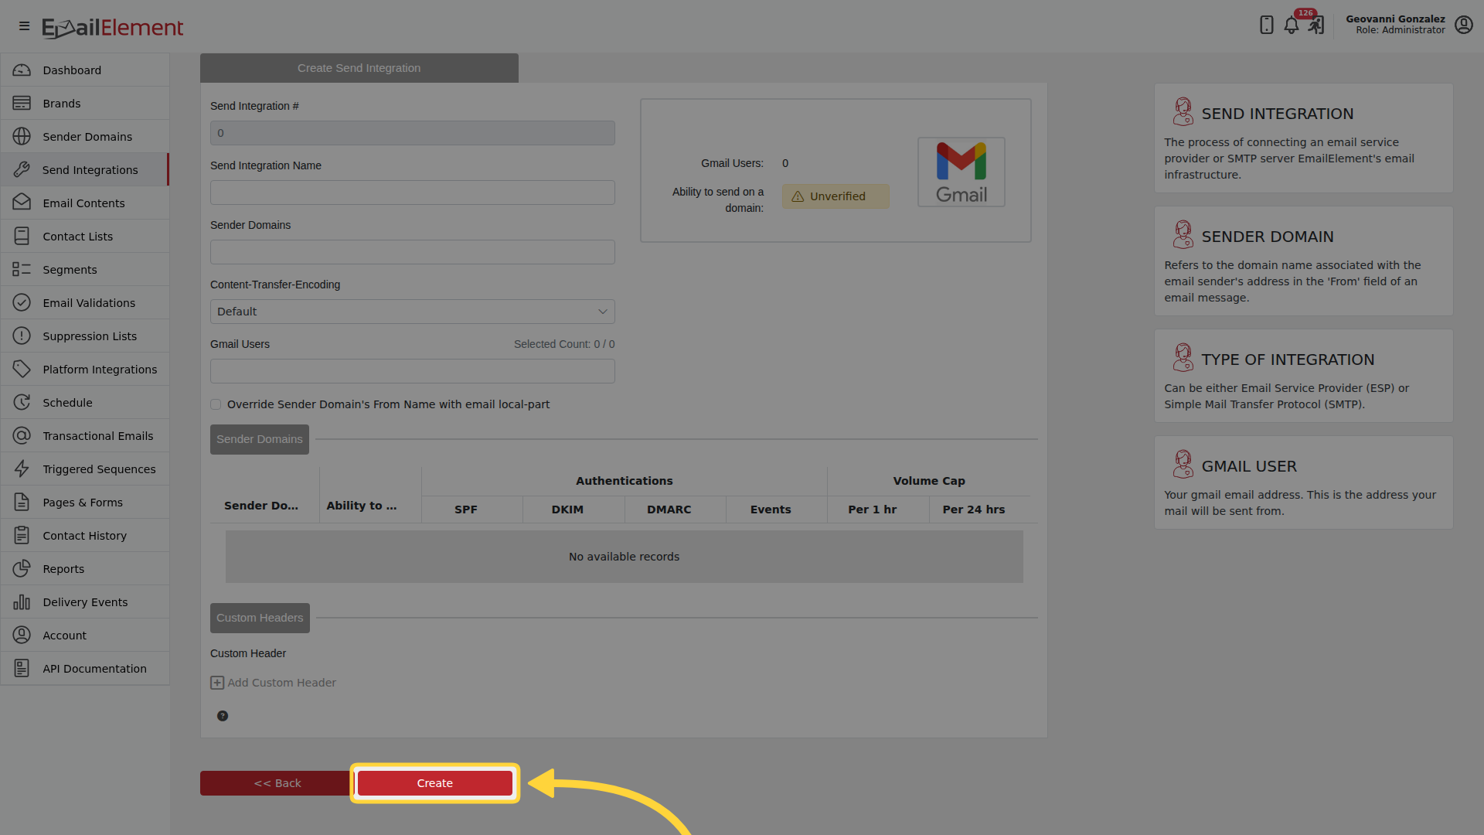Open Transactional Emails menu item
Screen dimensions: 1484x835
pos(85,436)
